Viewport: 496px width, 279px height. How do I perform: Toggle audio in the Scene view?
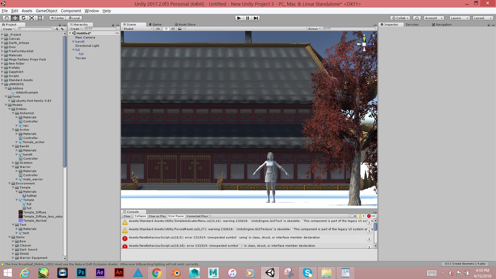coord(173,29)
